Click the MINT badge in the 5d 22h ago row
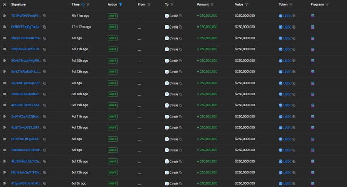This screenshot has width=347, height=187. 113,172
